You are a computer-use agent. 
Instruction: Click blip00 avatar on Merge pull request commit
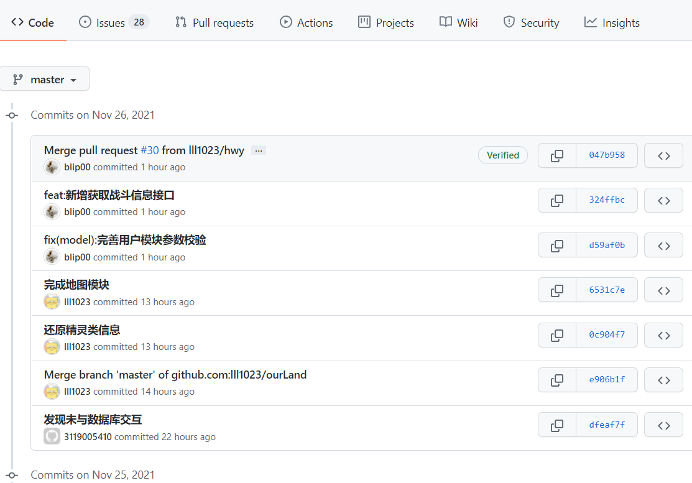[52, 167]
